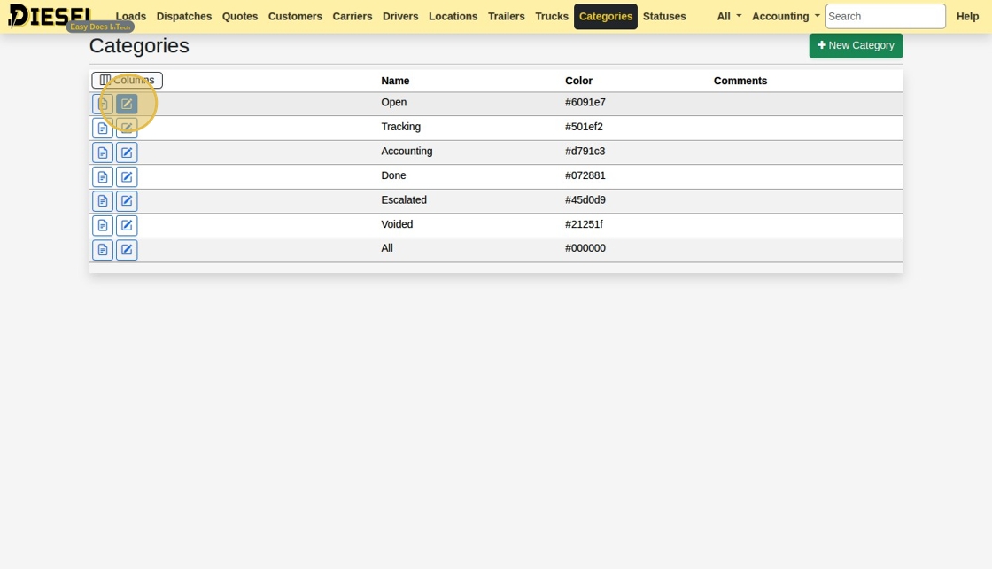Viewport: 992px width, 569px height.
Task: Sort by Comments column header
Action: (740, 81)
